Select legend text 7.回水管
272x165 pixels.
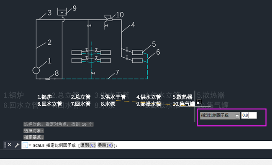tap(81, 104)
